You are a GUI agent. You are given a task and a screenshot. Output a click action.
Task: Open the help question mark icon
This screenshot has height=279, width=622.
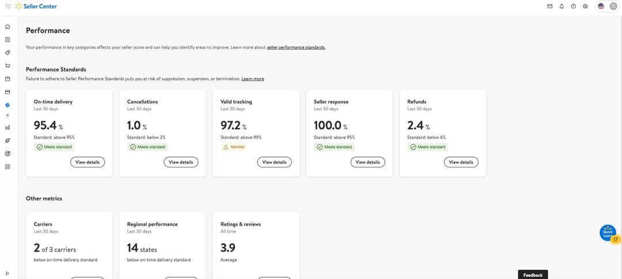tap(573, 6)
